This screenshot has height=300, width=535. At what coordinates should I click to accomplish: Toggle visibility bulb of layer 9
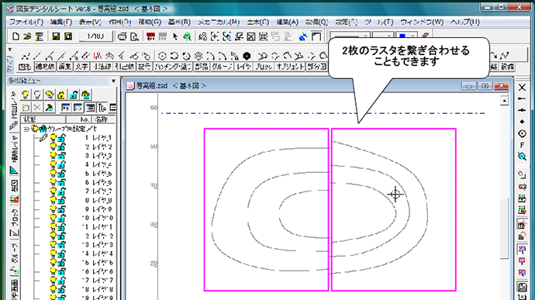coord(53,209)
